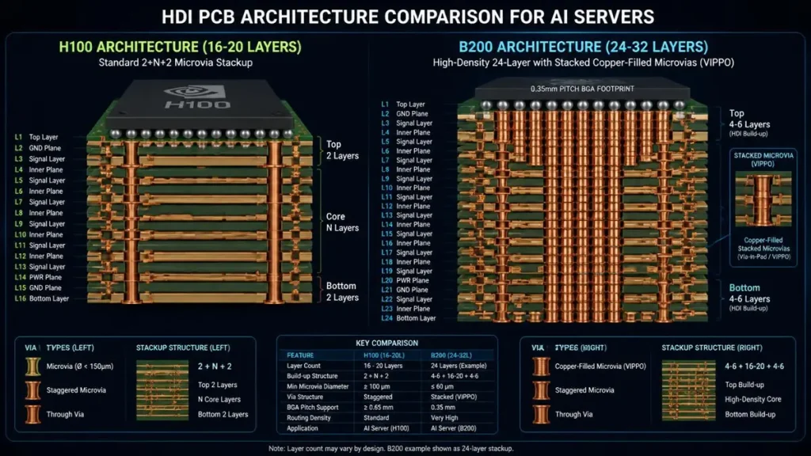
Task: Click the High-Density Core label
Action: pyautogui.click(x=753, y=399)
